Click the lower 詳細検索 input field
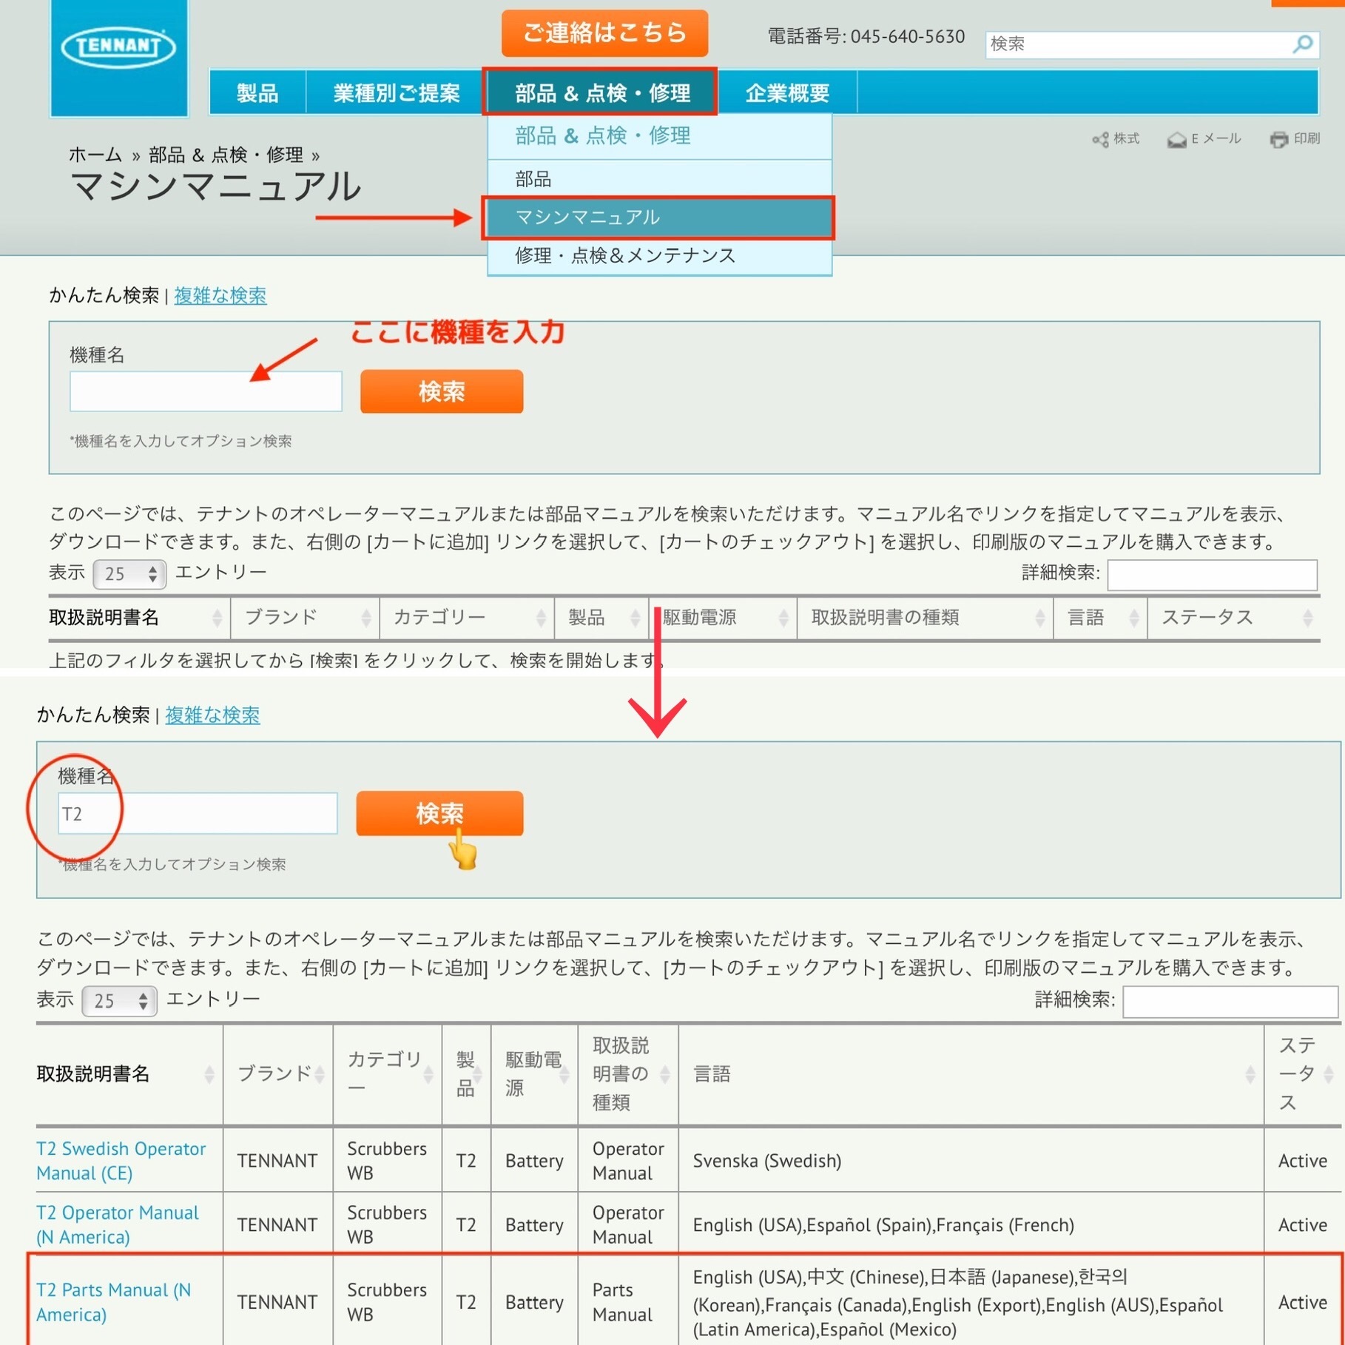The width and height of the screenshot is (1345, 1345). click(x=1230, y=1001)
